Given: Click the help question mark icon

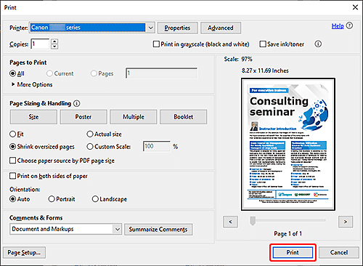Looking at the screenshot, I should (x=349, y=25).
